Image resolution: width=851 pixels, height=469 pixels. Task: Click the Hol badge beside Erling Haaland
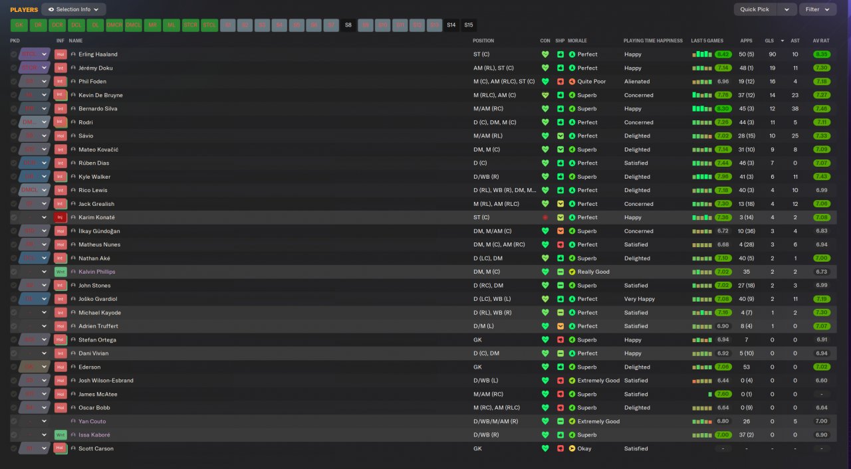coord(61,54)
